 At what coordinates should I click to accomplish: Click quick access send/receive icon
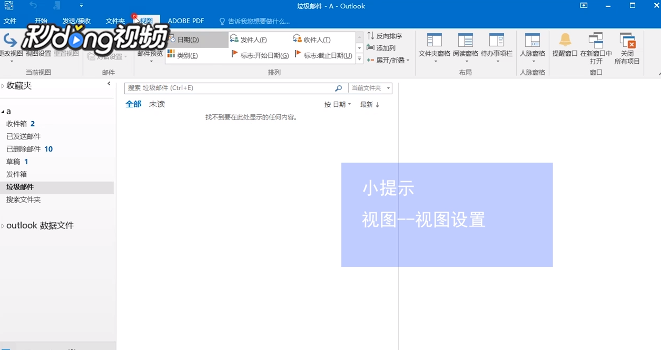coord(9,6)
